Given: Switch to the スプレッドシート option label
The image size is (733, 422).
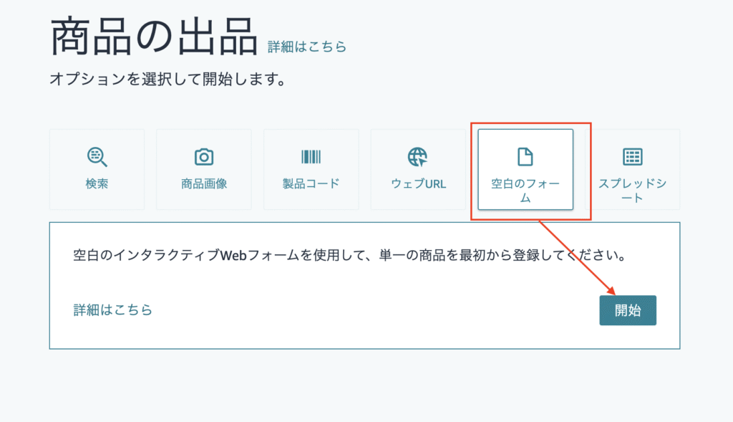Looking at the screenshot, I should click(633, 191).
